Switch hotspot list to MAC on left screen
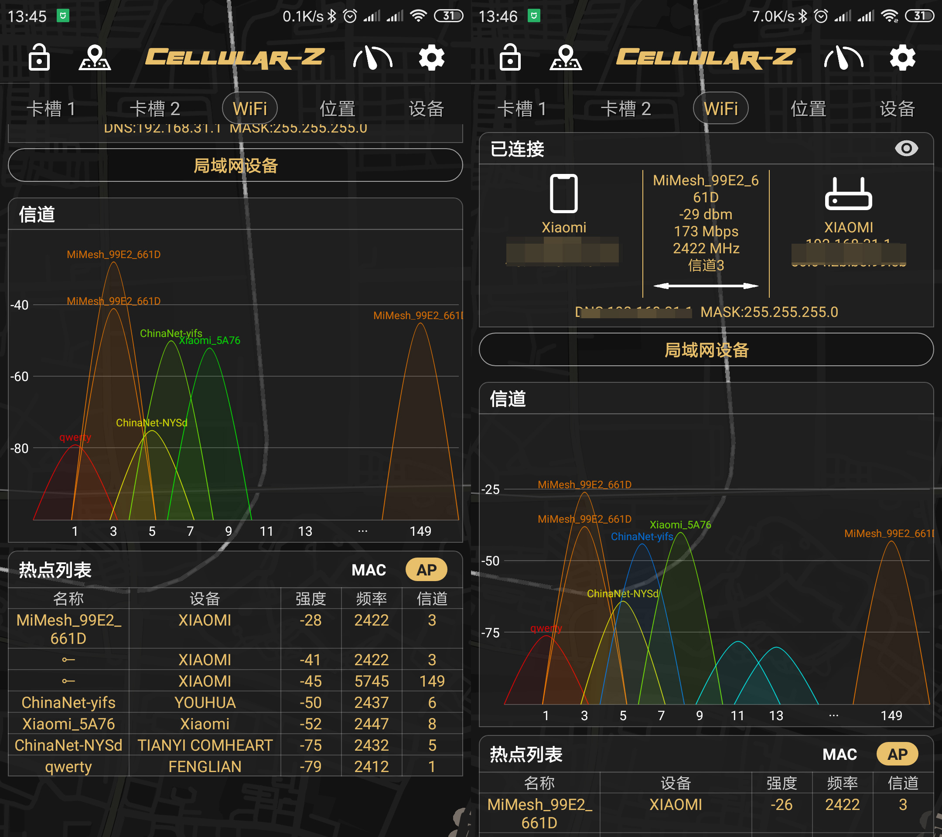Viewport: 942px width, 837px height. [368, 570]
